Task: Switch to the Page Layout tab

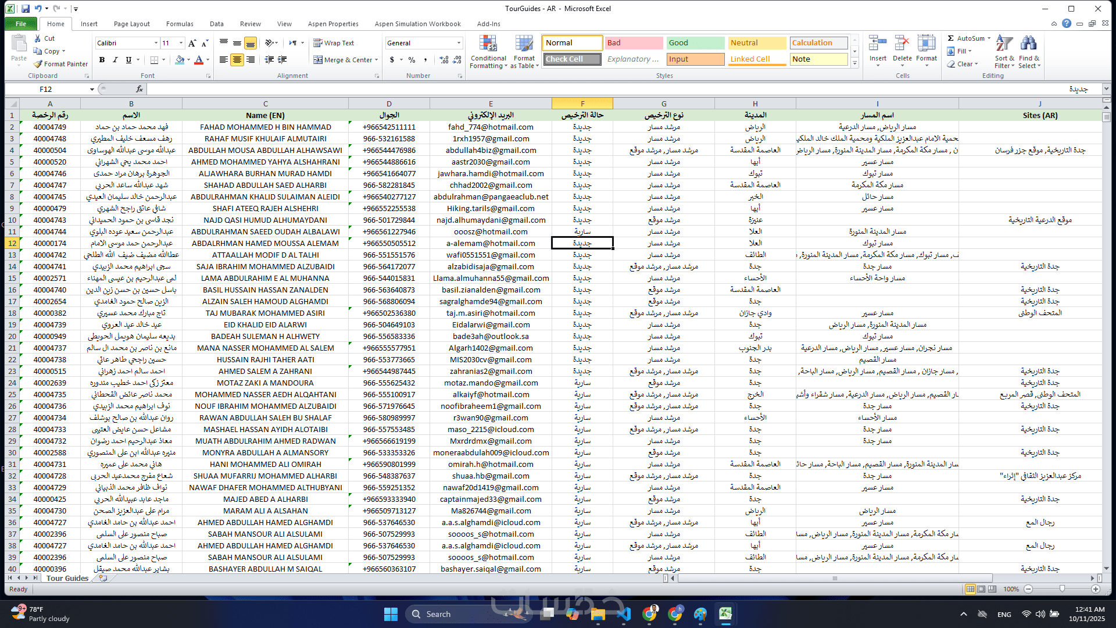Action: coord(131,24)
